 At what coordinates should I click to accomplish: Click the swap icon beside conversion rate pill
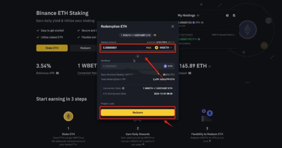155,35
